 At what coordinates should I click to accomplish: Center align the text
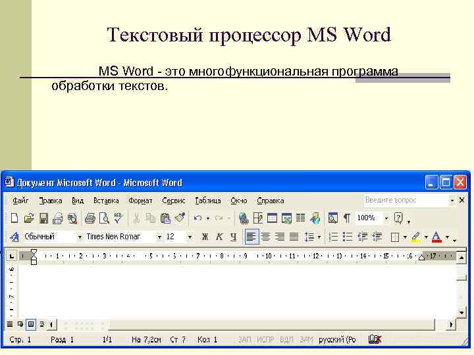pyautogui.click(x=265, y=237)
